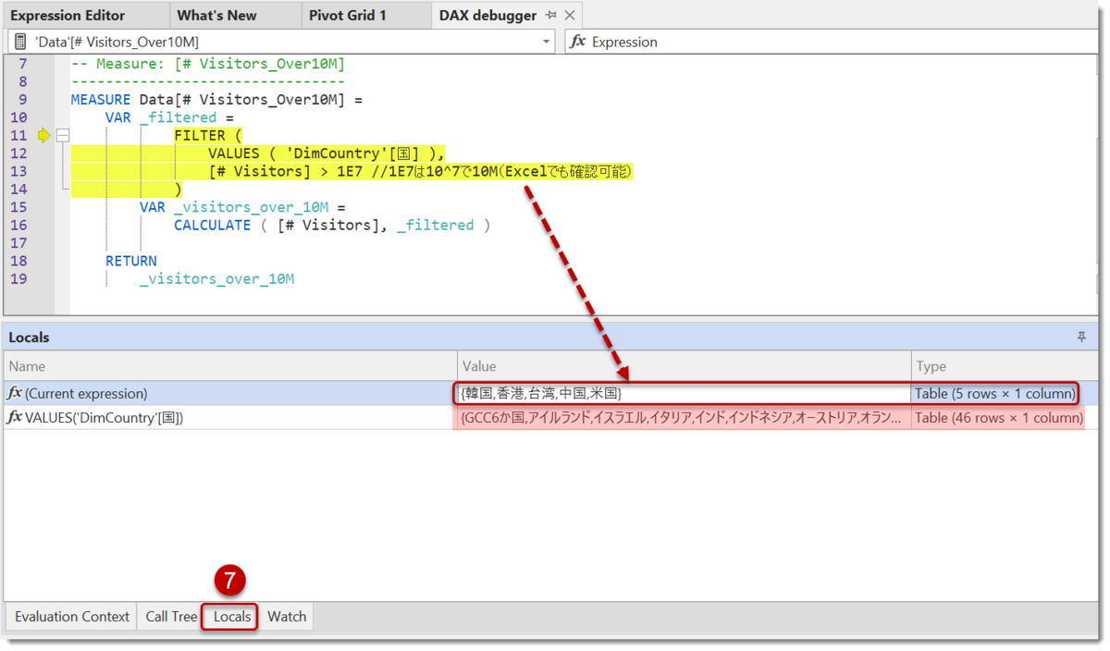Screen dimensions: 1110x651
Task: Select the Value column header
Action: [x=684, y=366]
